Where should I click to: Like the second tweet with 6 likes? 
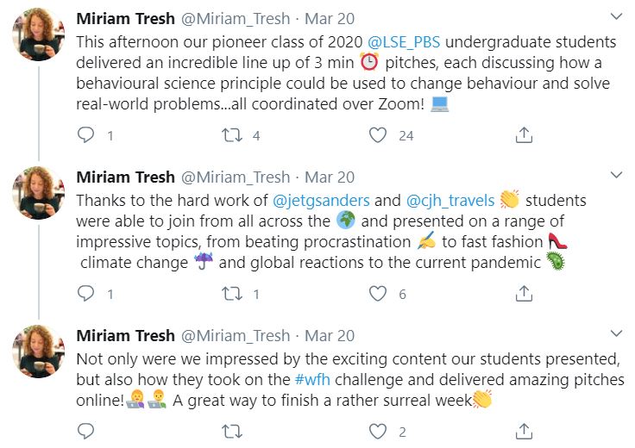pyautogui.click(x=377, y=294)
